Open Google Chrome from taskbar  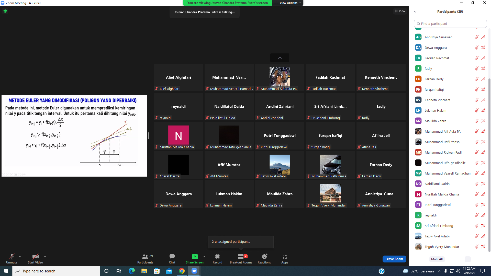(182, 271)
